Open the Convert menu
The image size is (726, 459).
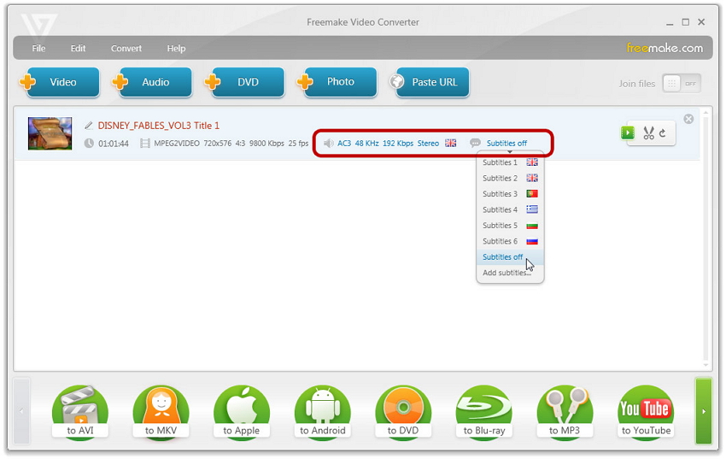click(x=126, y=49)
